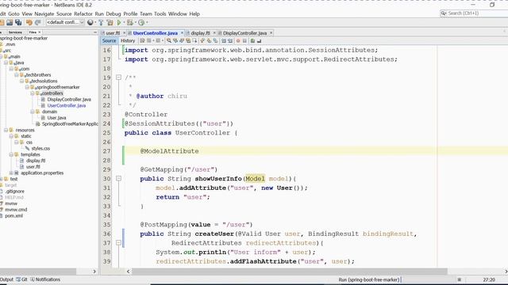This screenshot has width=508, height=285.
Task: Collapse the controllers folder node
Action: [x=32, y=93]
